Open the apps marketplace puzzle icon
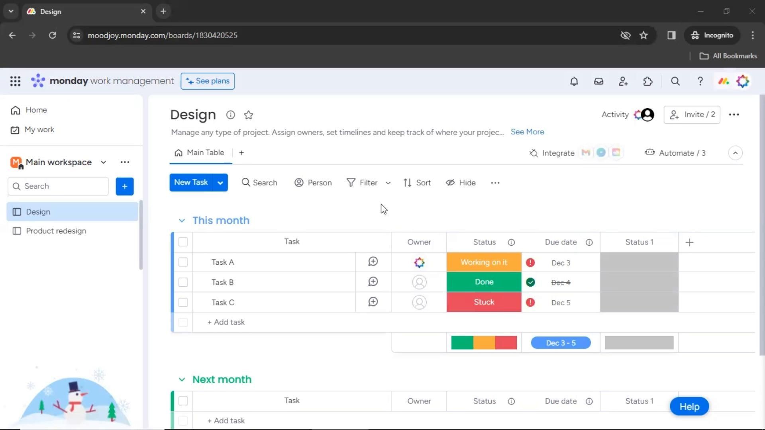Viewport: 765px width, 430px height. coord(648,81)
